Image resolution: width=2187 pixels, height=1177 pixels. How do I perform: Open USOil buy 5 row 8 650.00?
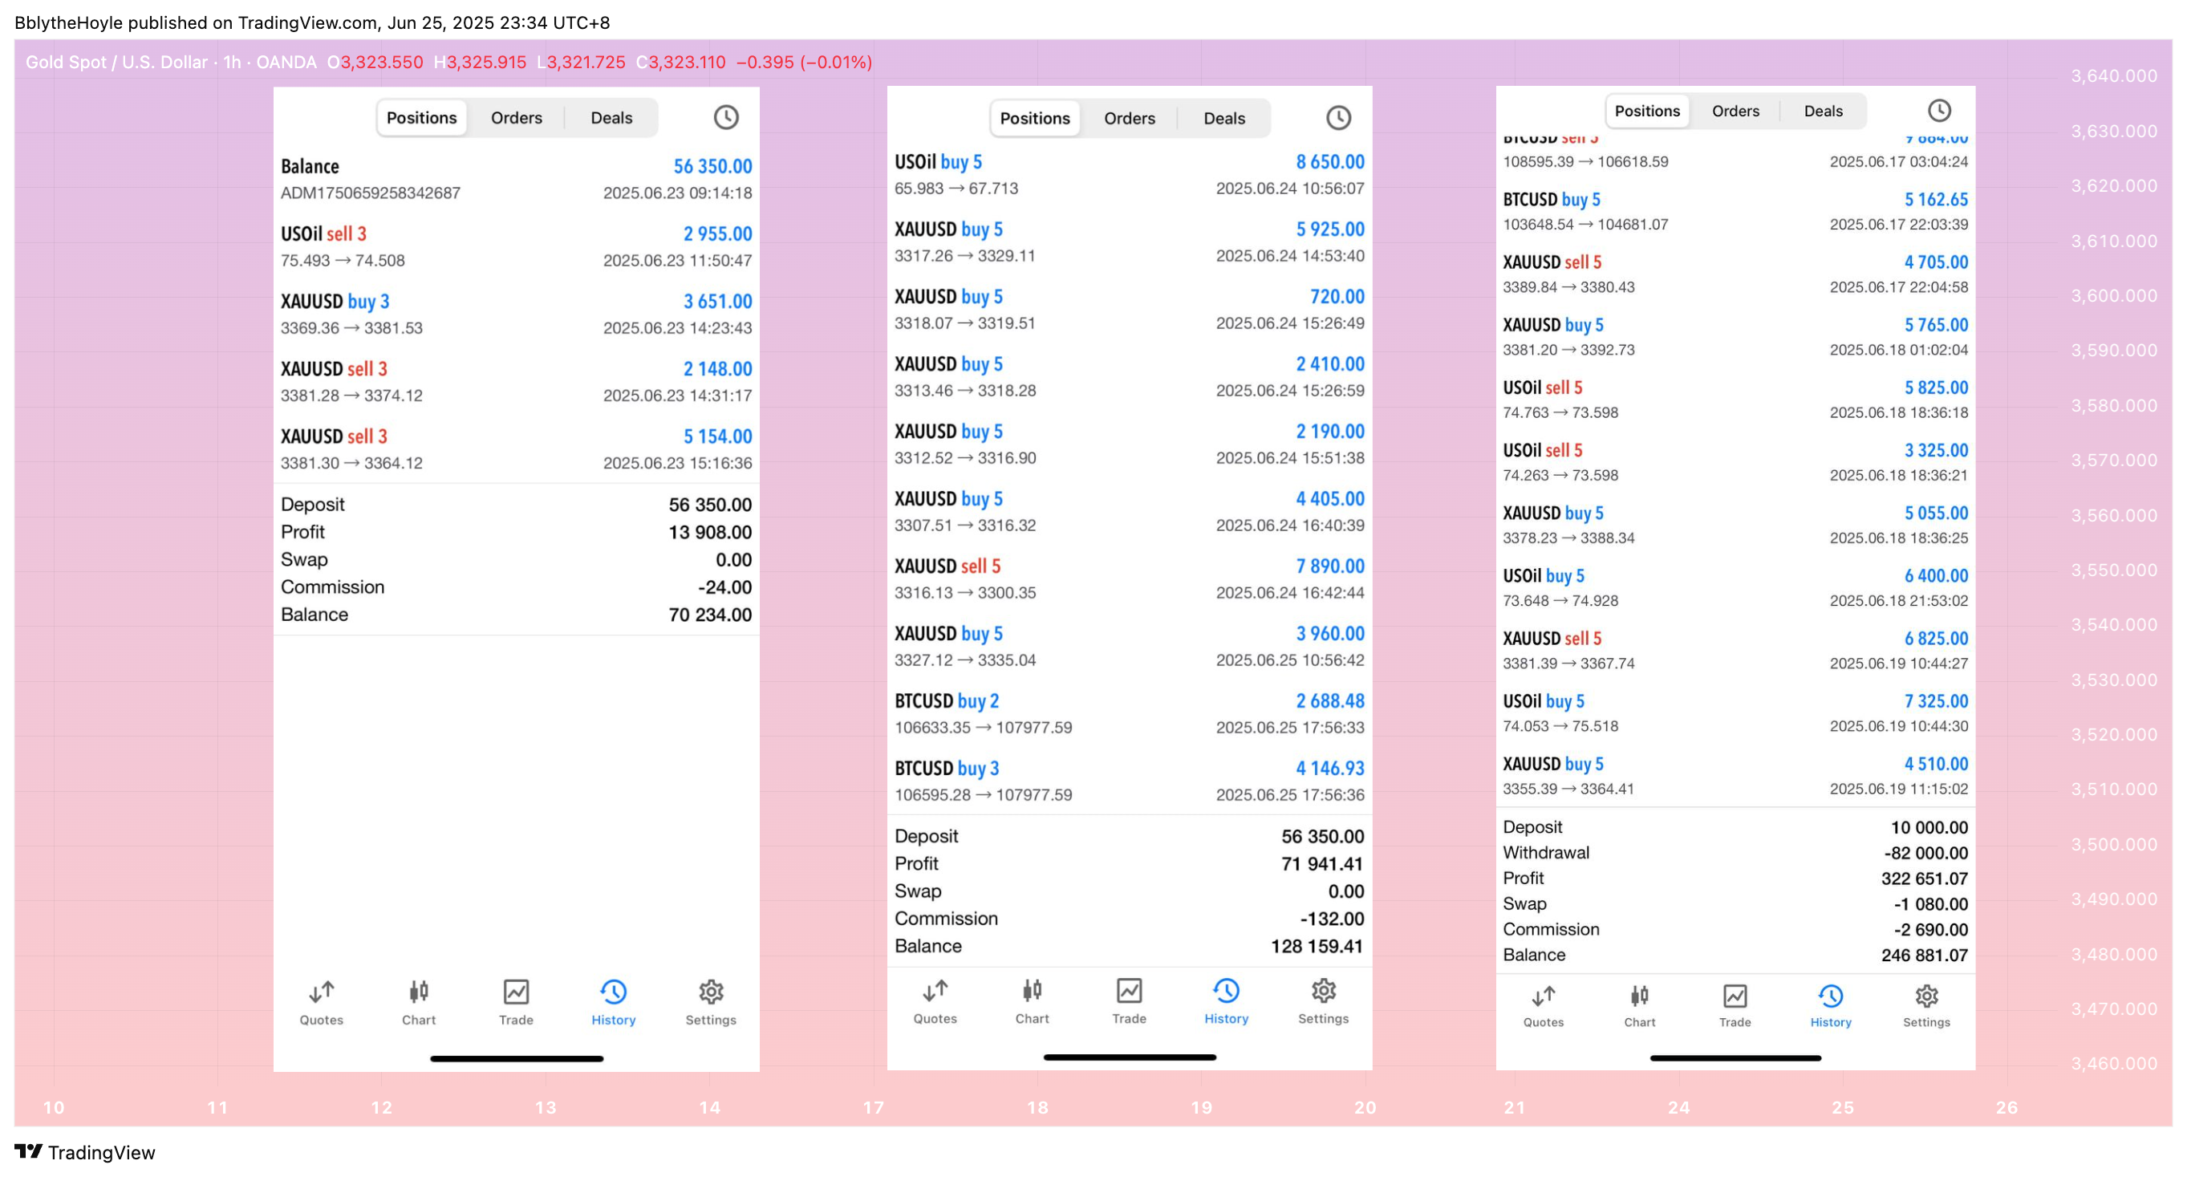[x=1129, y=175]
